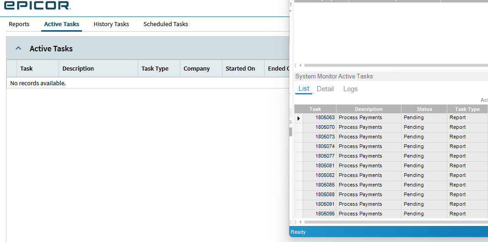Image resolution: width=488 pixels, height=242 pixels.
Task: Select row indicator arrow for task 1805063
Action: tap(299, 118)
